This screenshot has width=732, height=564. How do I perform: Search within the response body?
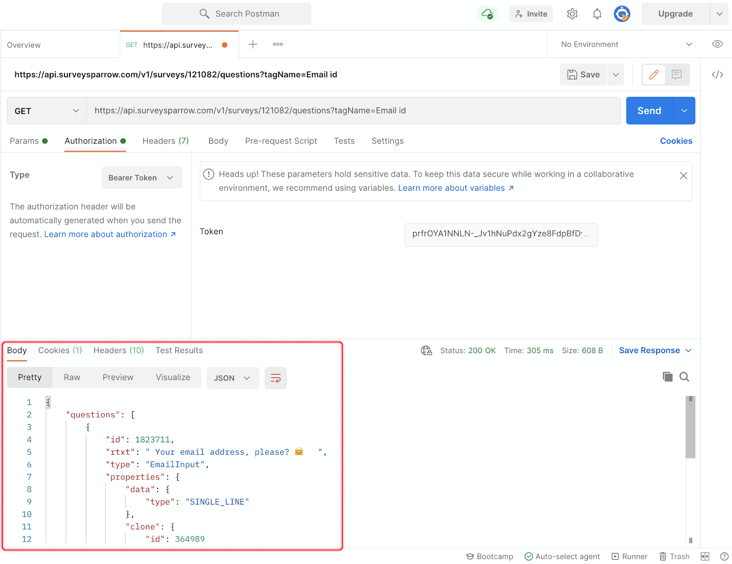point(684,376)
